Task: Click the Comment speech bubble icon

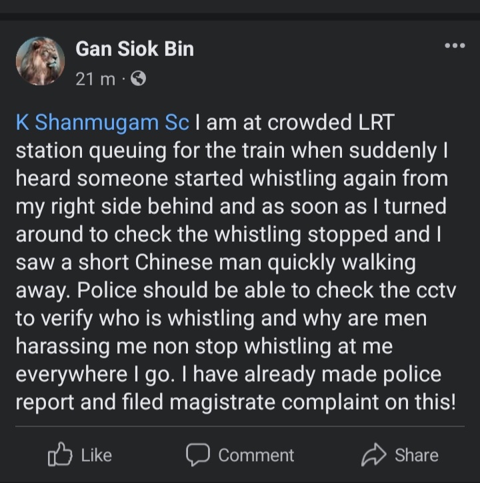Action: [199, 455]
